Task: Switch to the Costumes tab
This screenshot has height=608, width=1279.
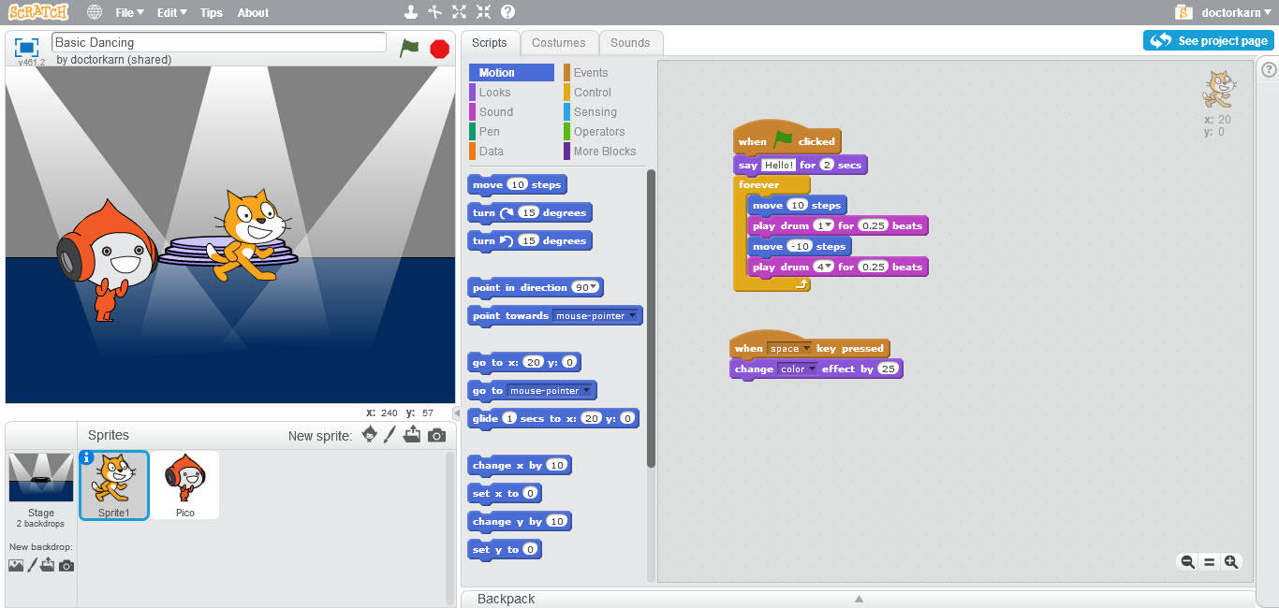Action: 559,42
